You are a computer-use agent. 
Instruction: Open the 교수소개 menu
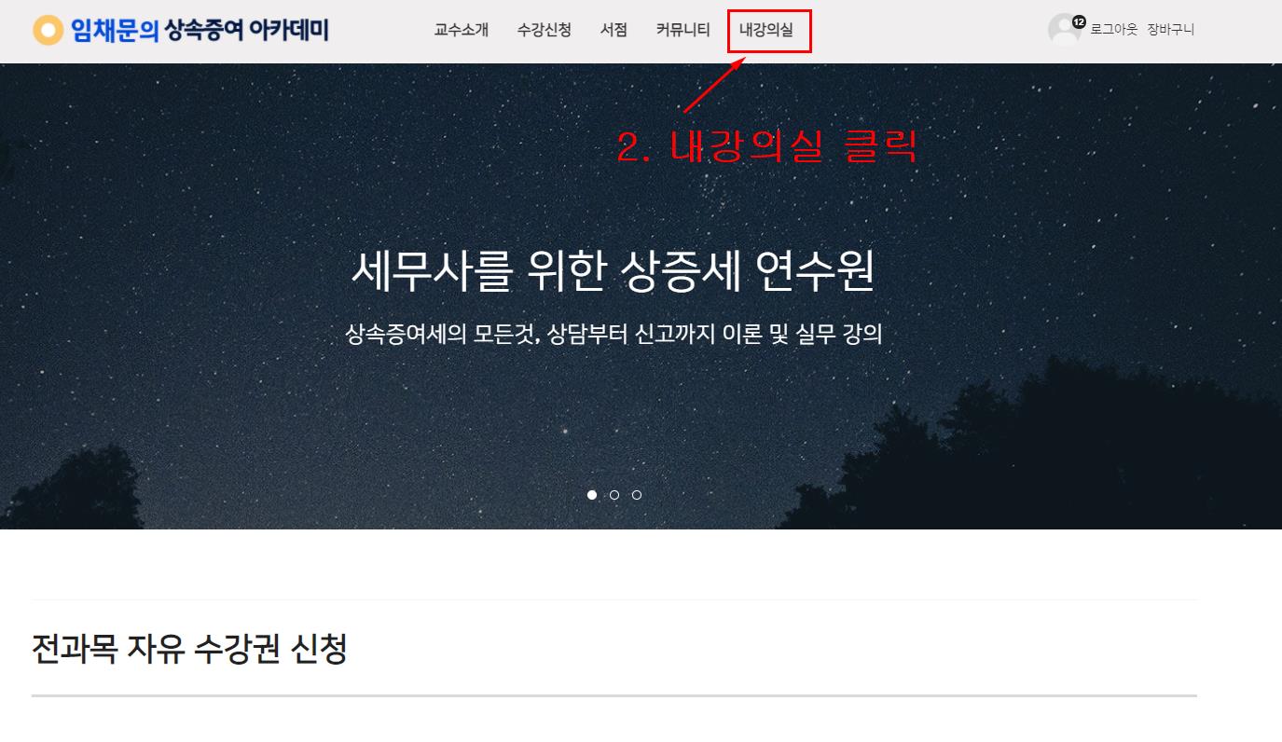(462, 30)
